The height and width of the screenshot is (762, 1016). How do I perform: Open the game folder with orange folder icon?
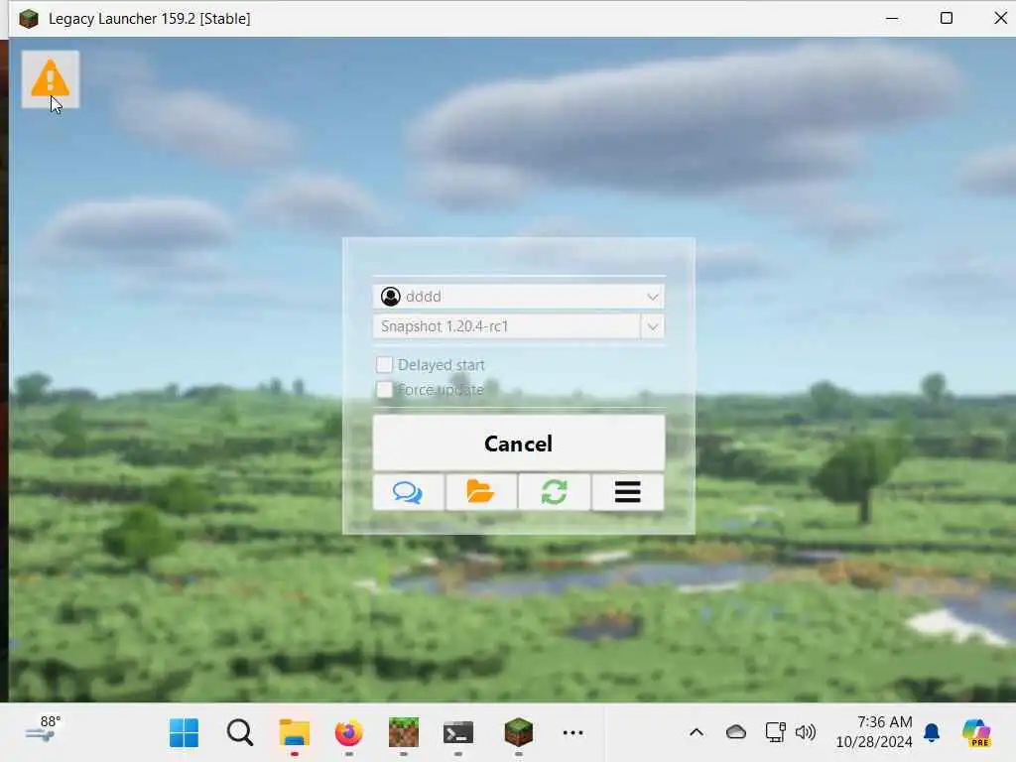click(481, 492)
